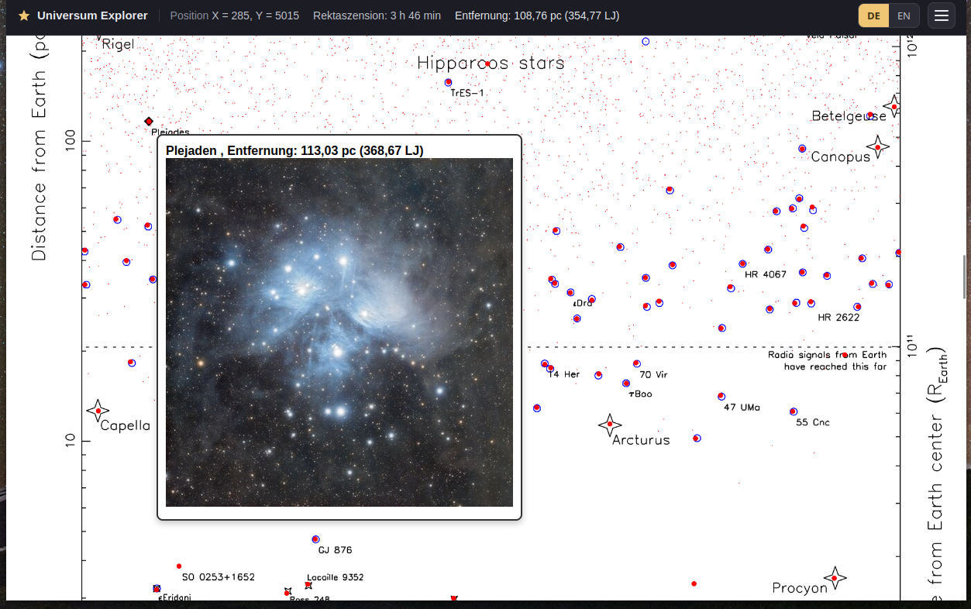The height and width of the screenshot is (609, 971).
Task: Click the Lacaille 9352 star marker
Action: pyautogui.click(x=308, y=586)
